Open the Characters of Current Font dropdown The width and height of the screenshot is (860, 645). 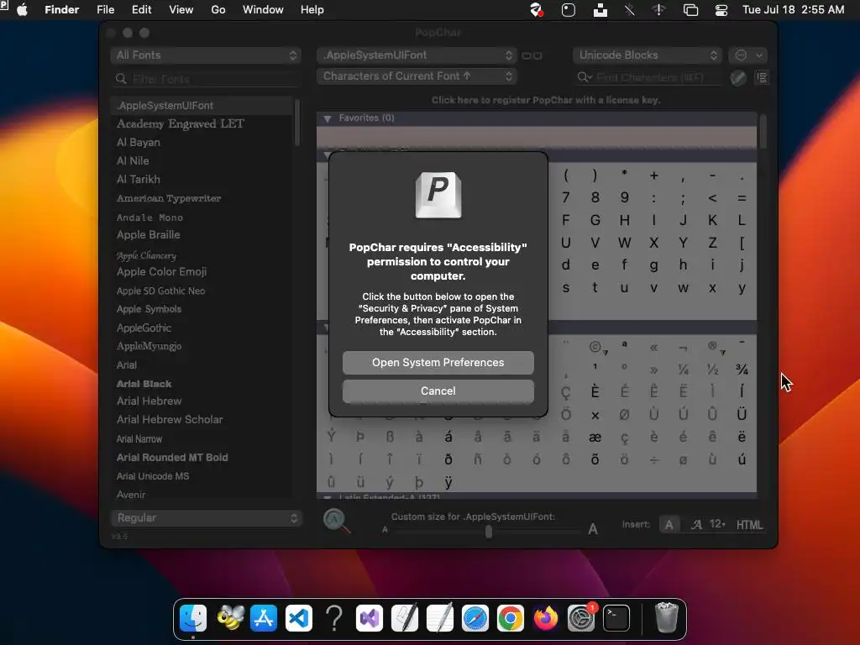coord(417,76)
